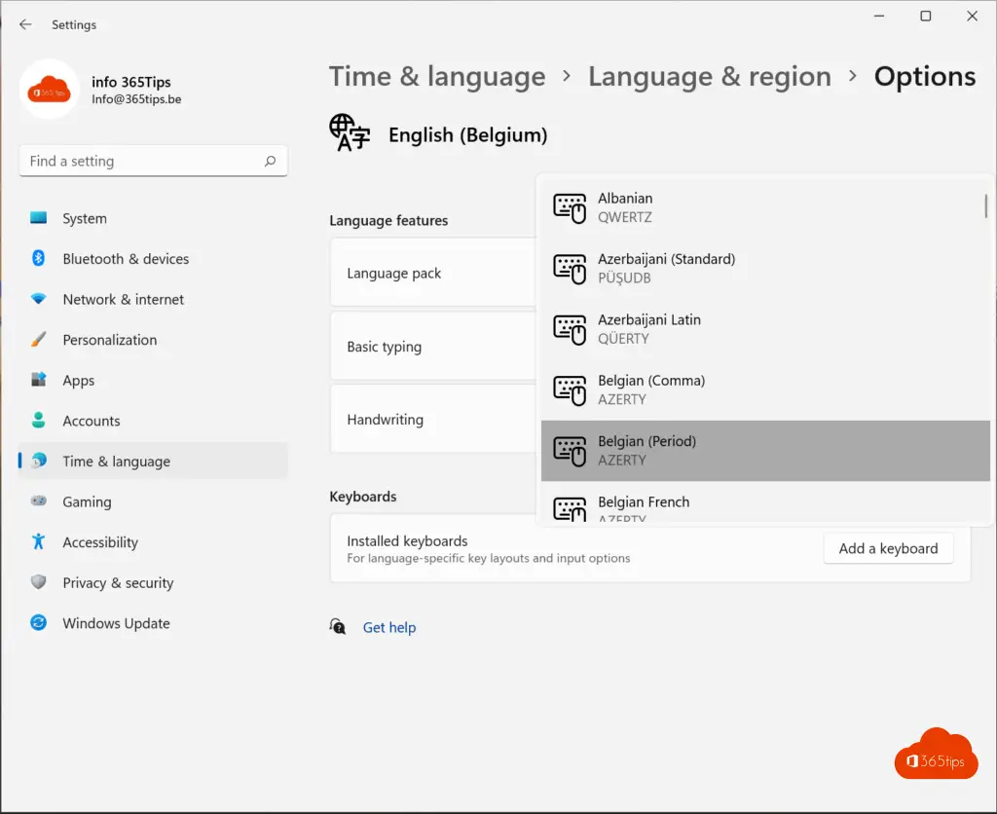Screen dimensions: 997x814
Task: Open System settings from sidebar
Action: (x=85, y=219)
